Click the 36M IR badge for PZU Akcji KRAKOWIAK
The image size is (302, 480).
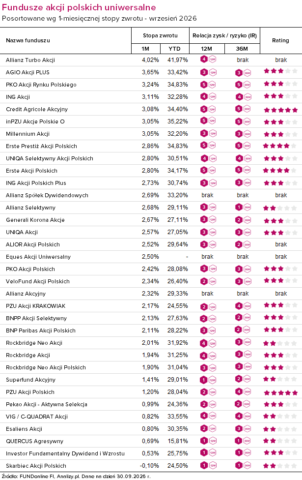click(x=243, y=305)
